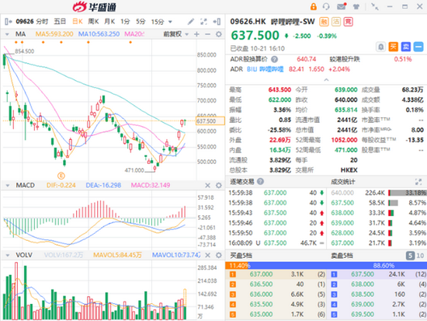Open help for ADR股换算价
The width and height of the screenshot is (427, 321).
click(275, 59)
